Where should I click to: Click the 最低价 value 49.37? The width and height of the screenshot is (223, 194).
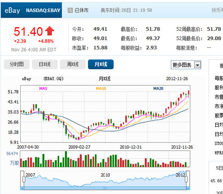pos(153,38)
